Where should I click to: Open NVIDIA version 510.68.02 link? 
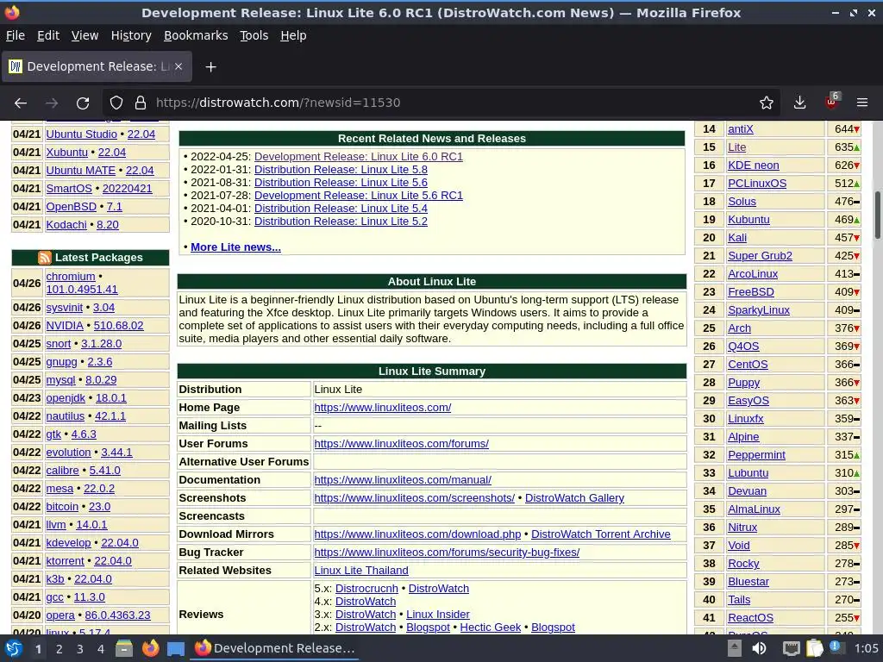click(118, 325)
